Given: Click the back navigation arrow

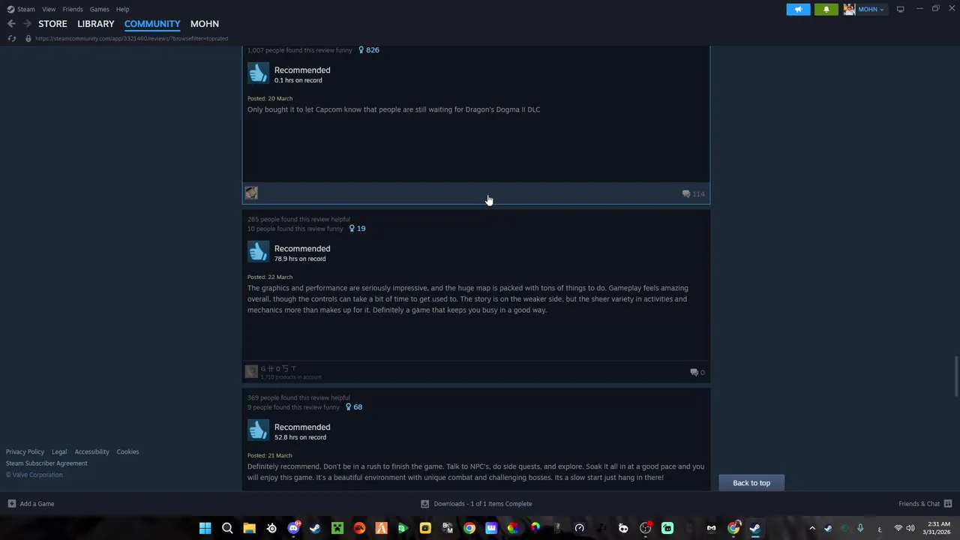Looking at the screenshot, I should pos(11,24).
